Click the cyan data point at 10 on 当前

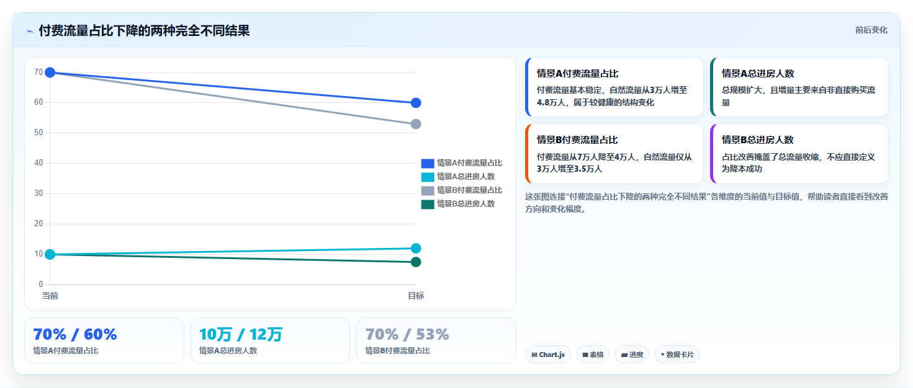pyautogui.click(x=50, y=254)
